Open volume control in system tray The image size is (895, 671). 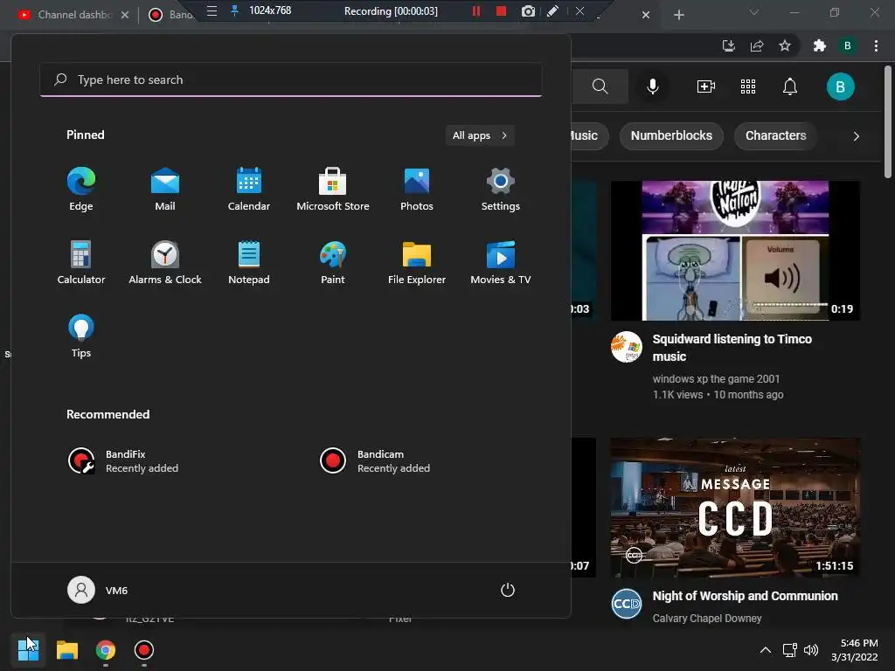tap(810, 650)
